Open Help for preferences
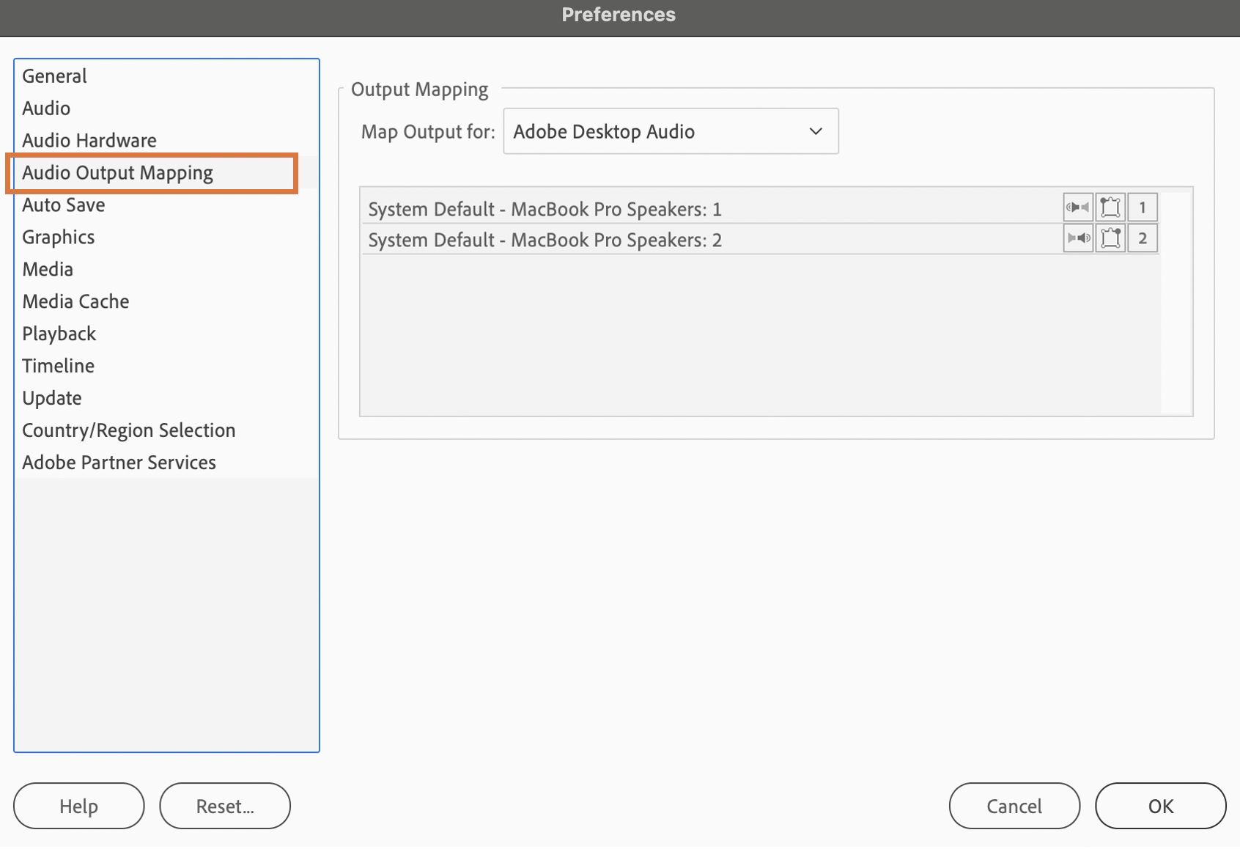Image resolution: width=1240 pixels, height=849 pixels. coord(78,806)
